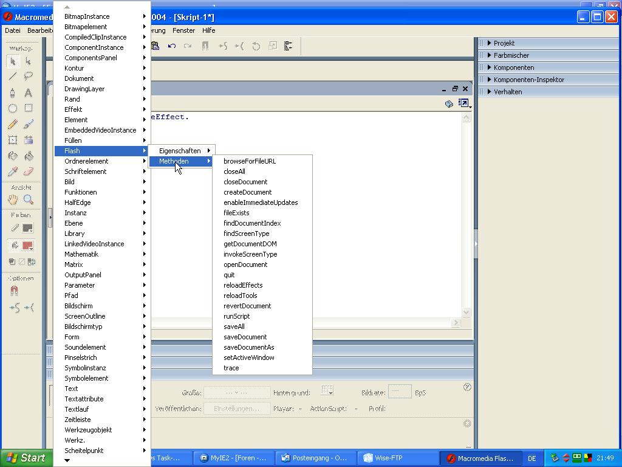
Task: Click the Windows Start button
Action: click(x=26, y=458)
